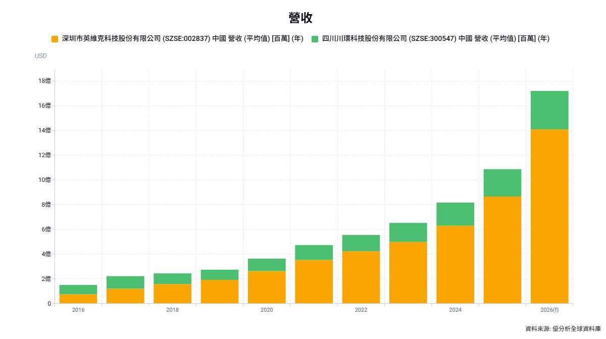This screenshot has width=606, height=339.
Task: Select the orange bar segment for 2024
Action: (455, 264)
